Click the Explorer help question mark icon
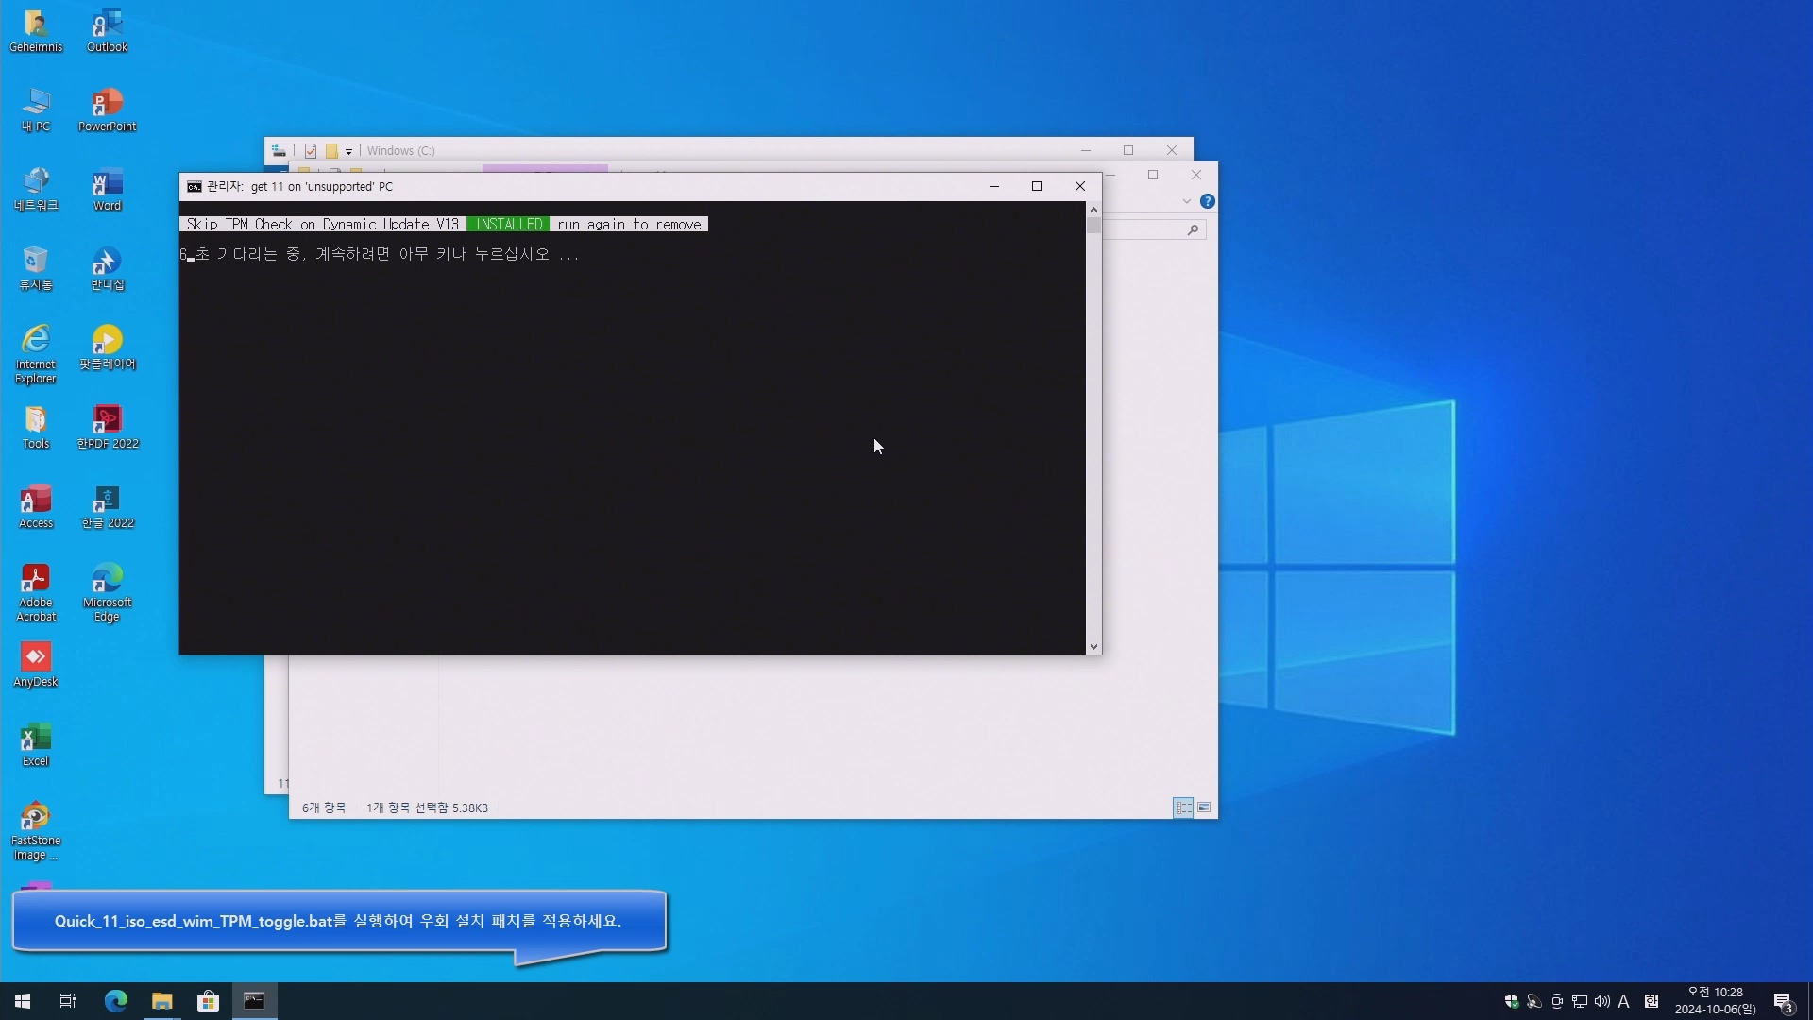The height and width of the screenshot is (1020, 1813). 1207,201
